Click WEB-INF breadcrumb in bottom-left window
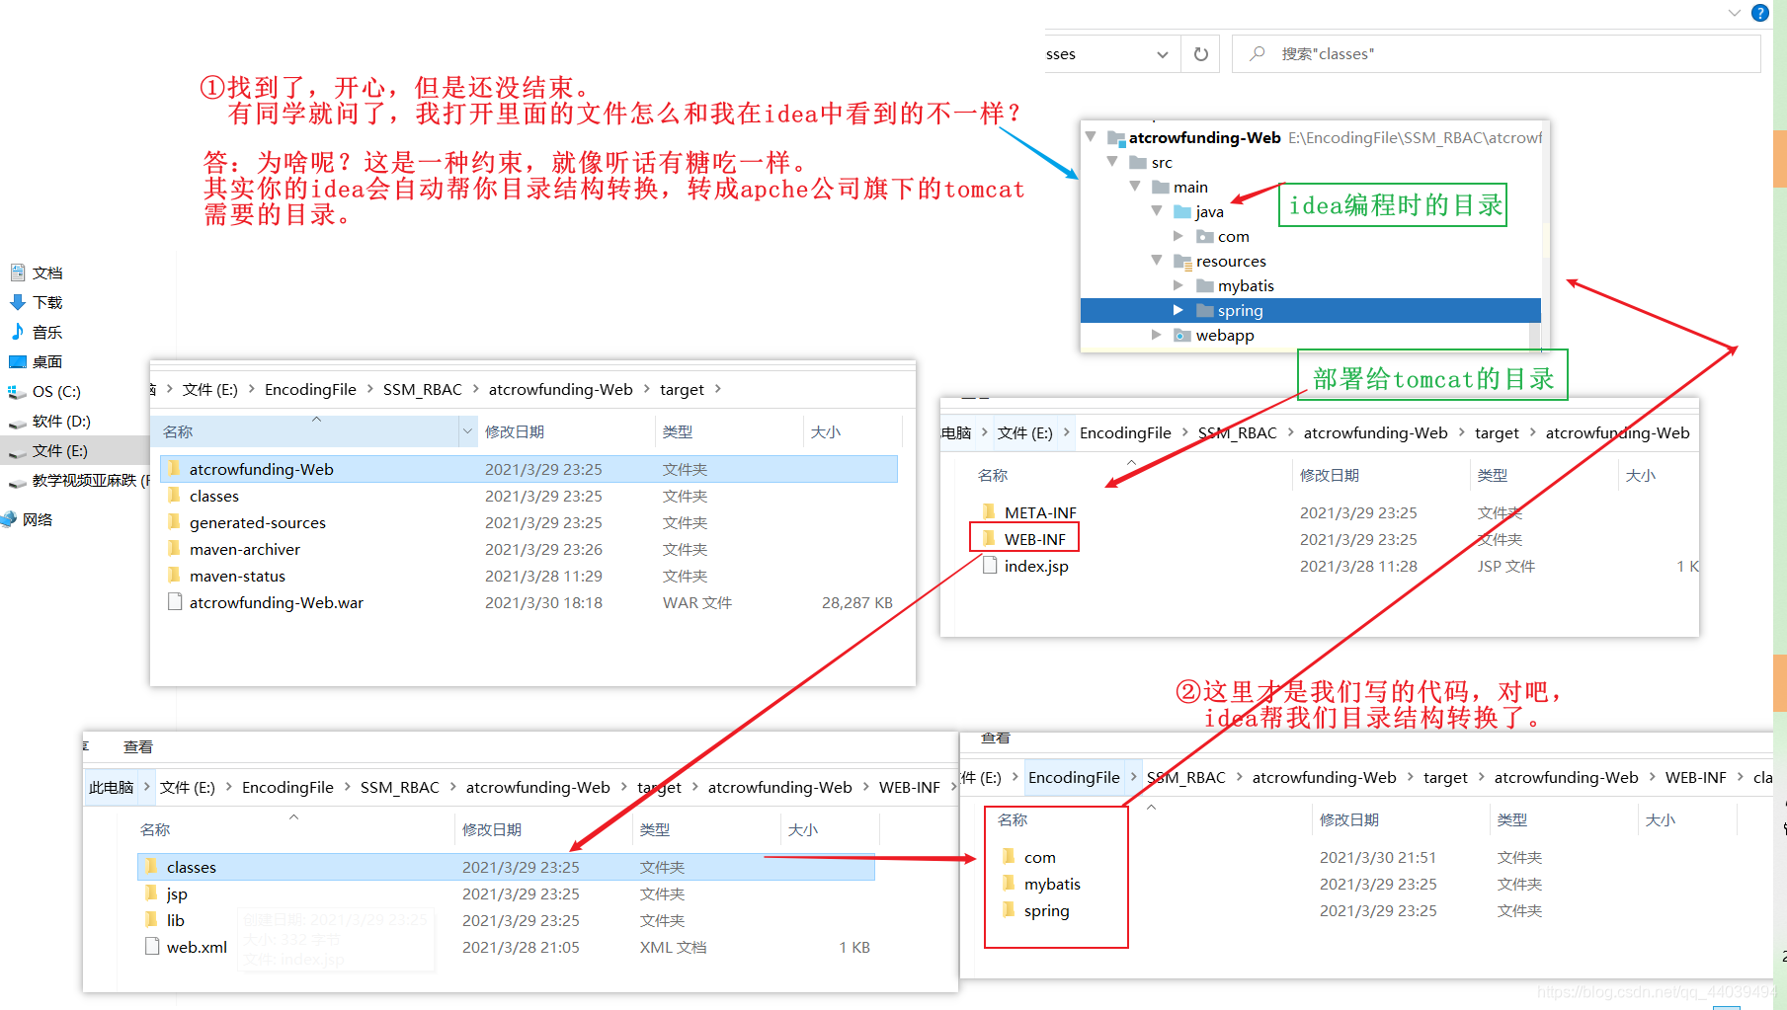This screenshot has height=1010, width=1787. pos(909,787)
